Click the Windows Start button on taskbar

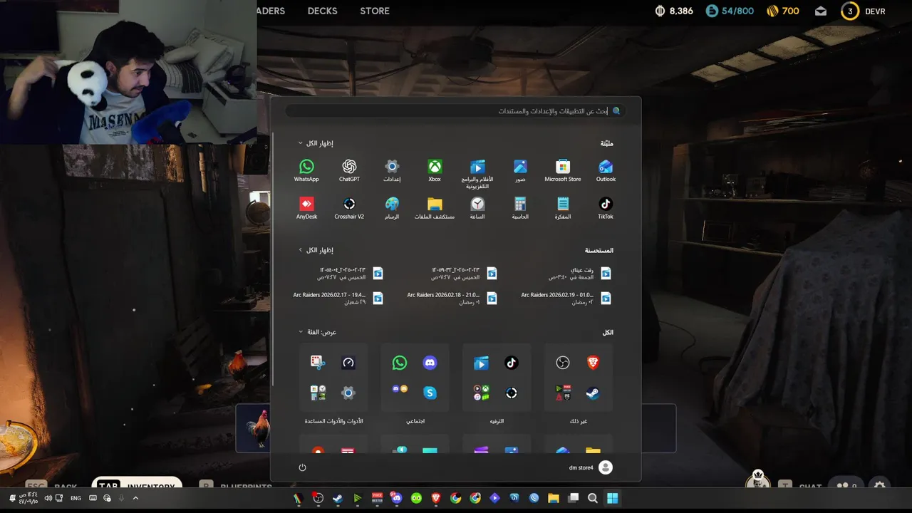click(x=612, y=499)
